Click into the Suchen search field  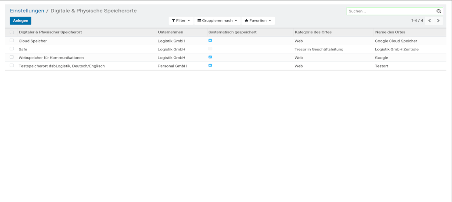(x=391, y=11)
